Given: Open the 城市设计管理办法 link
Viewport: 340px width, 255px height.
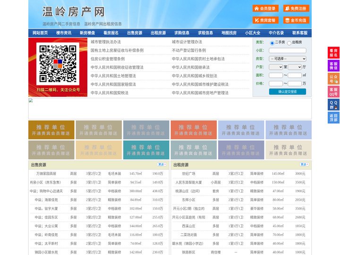Looking at the screenshot, I should [187, 42].
